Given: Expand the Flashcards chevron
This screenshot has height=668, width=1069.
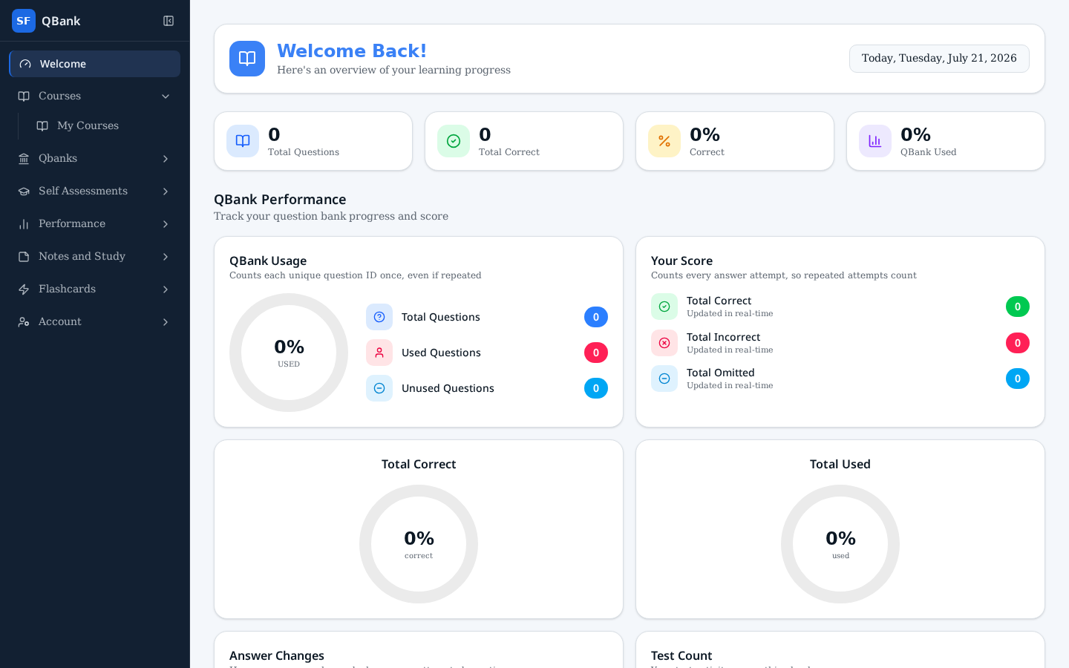Looking at the screenshot, I should tap(166, 289).
